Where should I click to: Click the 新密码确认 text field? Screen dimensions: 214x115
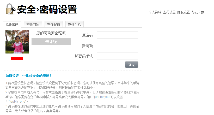click(x=117, y=56)
